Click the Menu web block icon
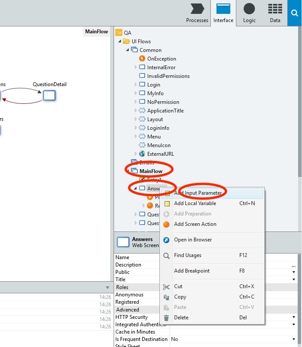The image size is (302, 347). click(142, 136)
